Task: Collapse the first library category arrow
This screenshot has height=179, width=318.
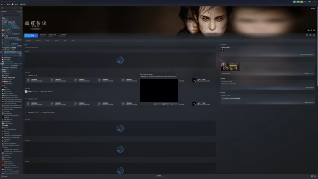Action: (1, 18)
